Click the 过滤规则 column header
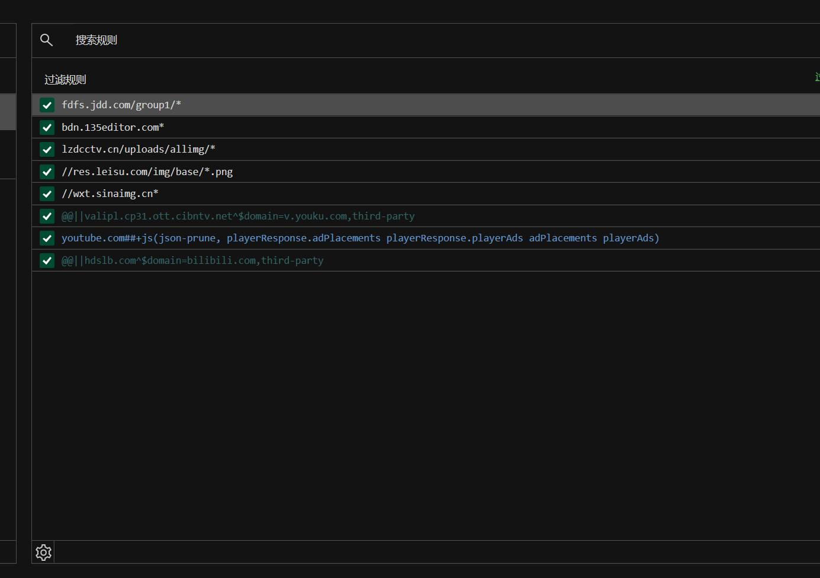This screenshot has width=820, height=578. point(65,79)
